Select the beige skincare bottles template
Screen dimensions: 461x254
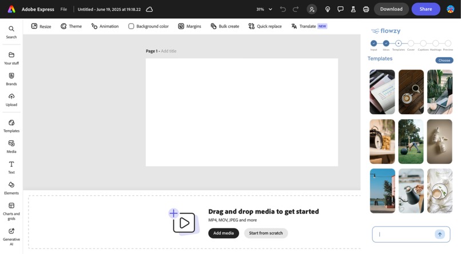[x=439, y=142]
